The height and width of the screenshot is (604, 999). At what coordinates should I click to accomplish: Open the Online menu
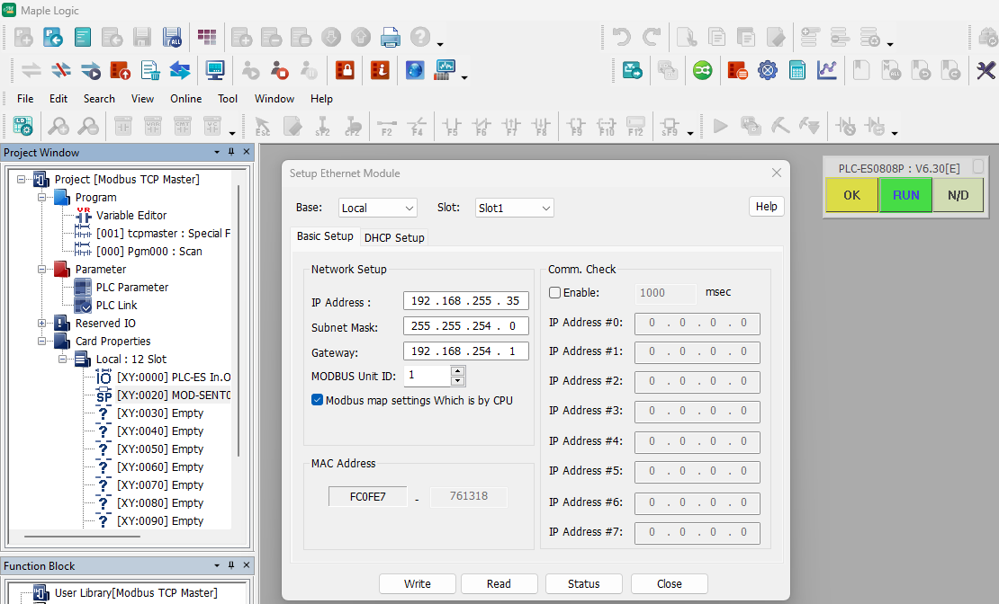pos(185,99)
